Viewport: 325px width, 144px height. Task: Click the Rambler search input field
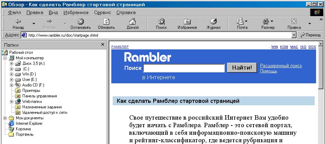coord(184,68)
